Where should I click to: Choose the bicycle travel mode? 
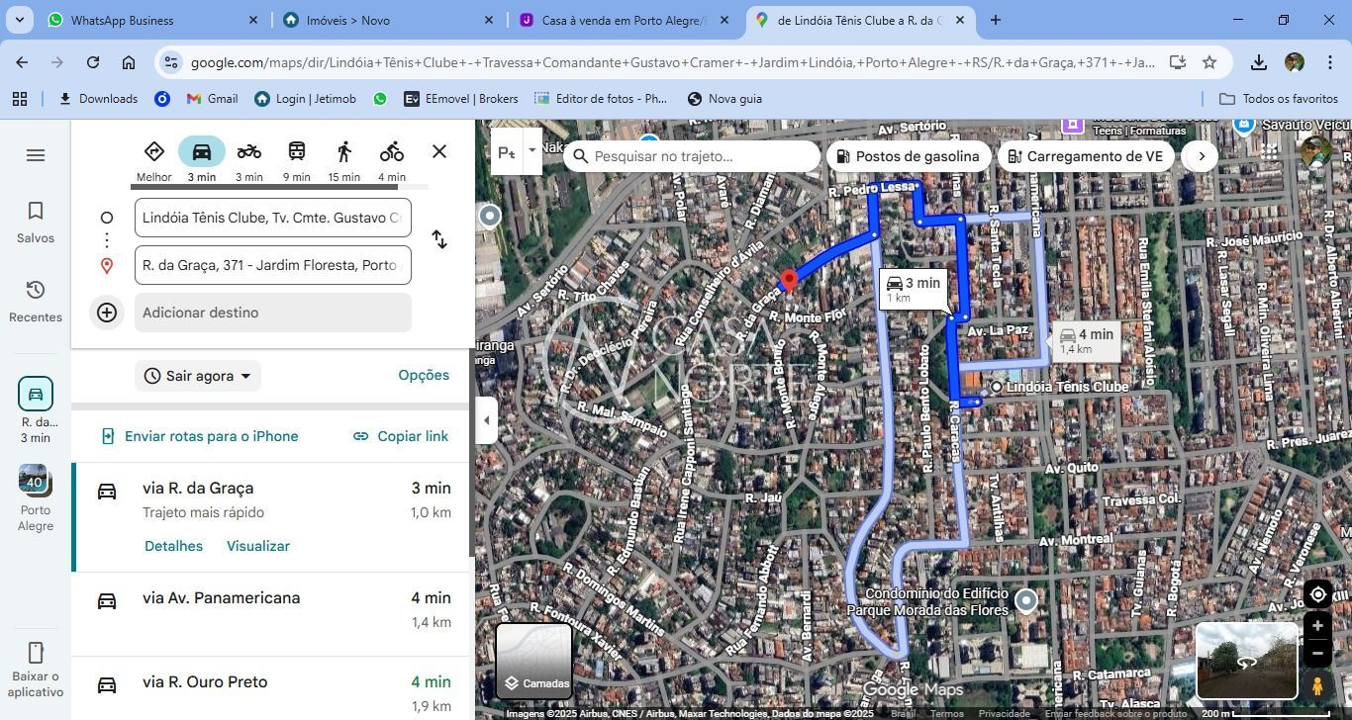point(392,151)
